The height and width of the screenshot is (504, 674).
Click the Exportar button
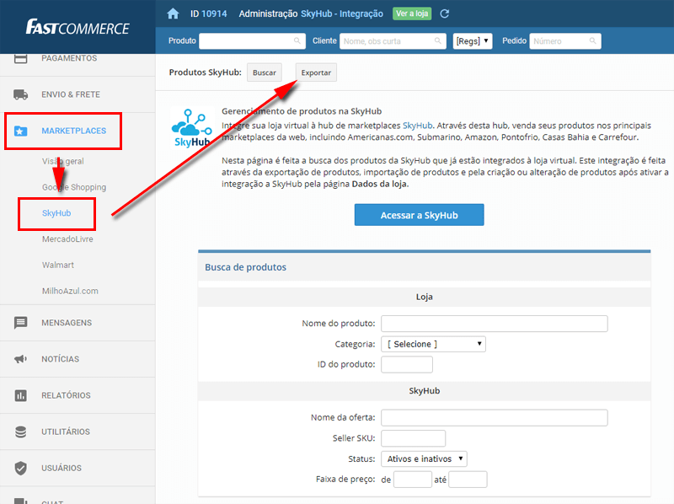pos(316,72)
